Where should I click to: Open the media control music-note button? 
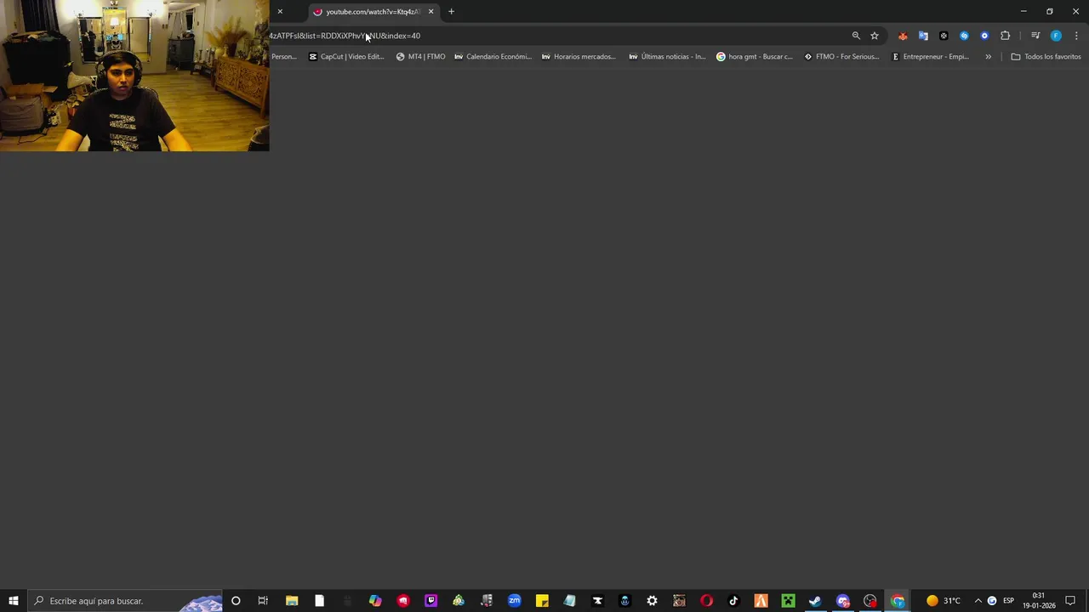tap(1035, 36)
